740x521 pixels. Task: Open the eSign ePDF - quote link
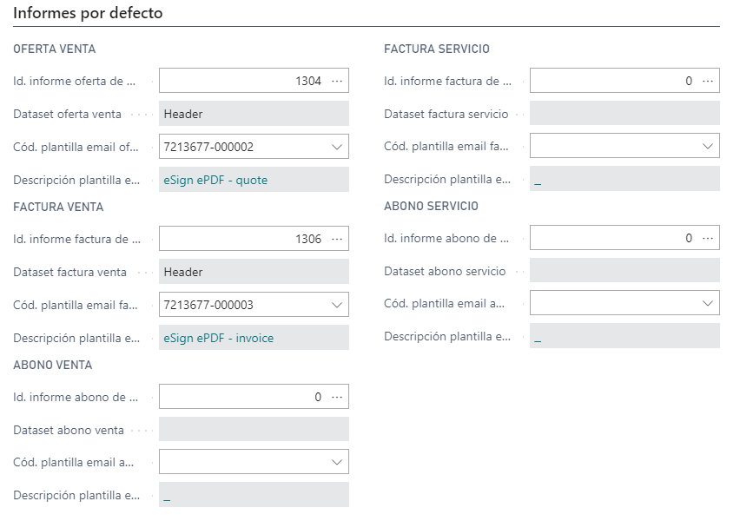[215, 181]
